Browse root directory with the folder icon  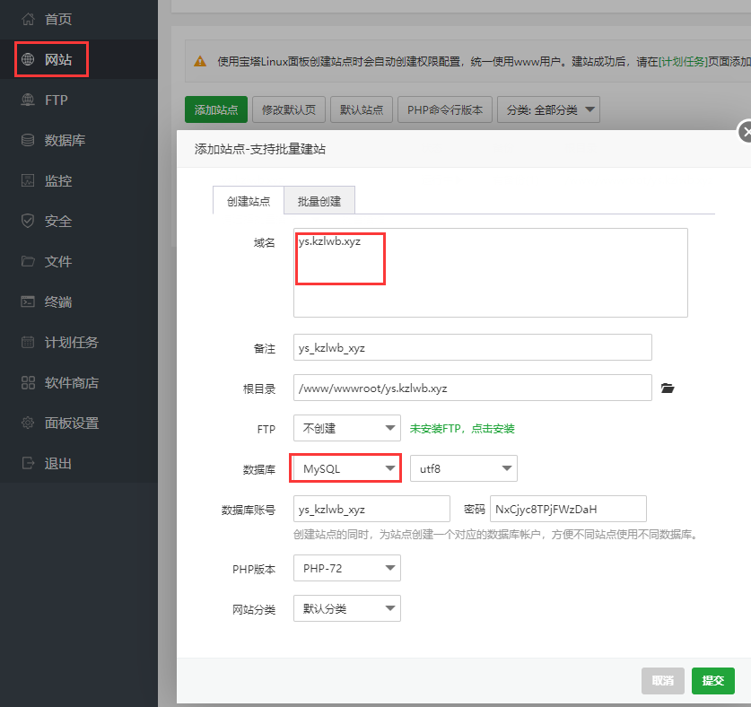[667, 388]
